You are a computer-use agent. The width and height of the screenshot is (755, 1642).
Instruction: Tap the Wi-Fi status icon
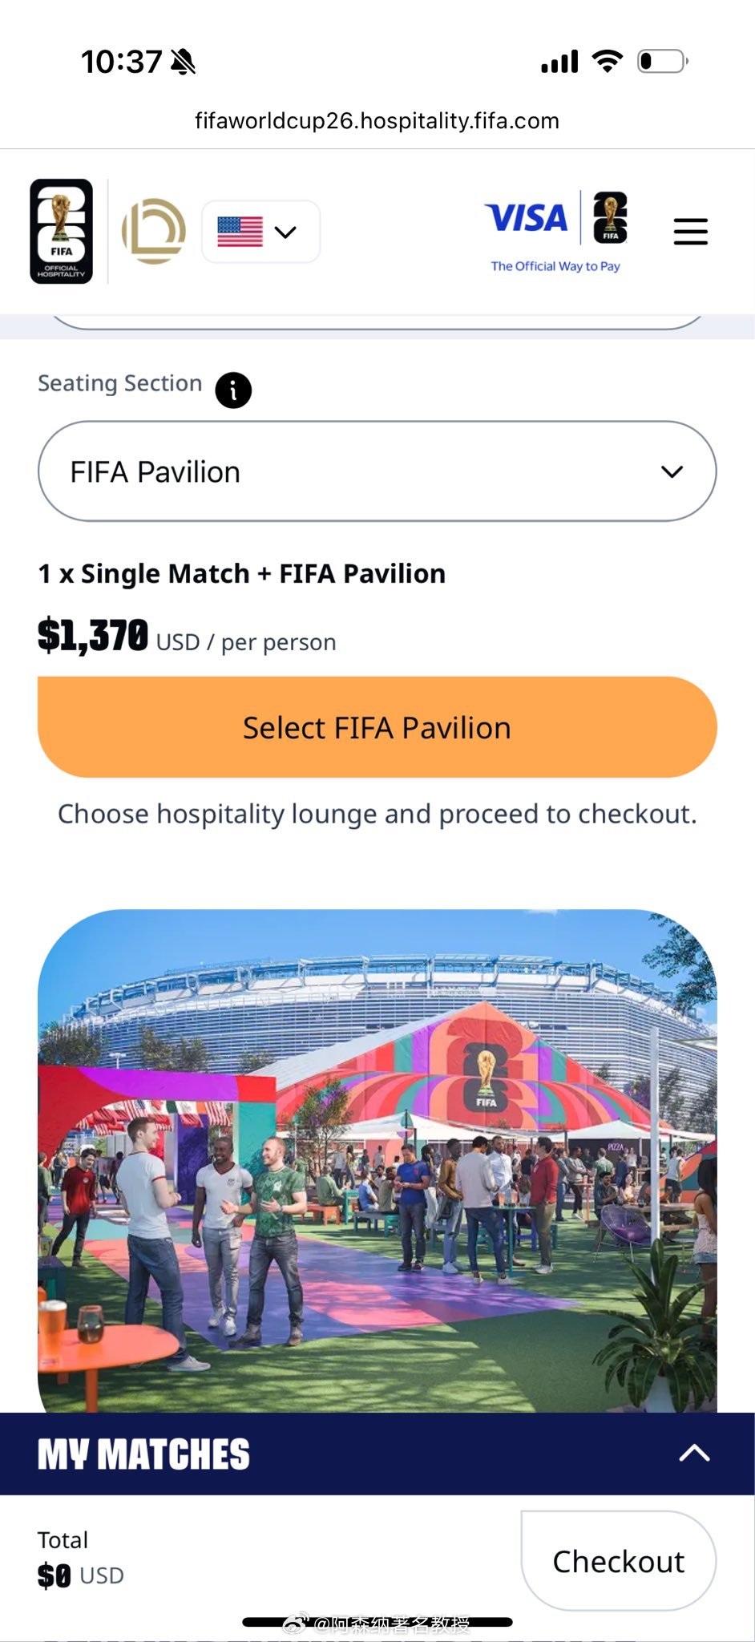tap(607, 61)
